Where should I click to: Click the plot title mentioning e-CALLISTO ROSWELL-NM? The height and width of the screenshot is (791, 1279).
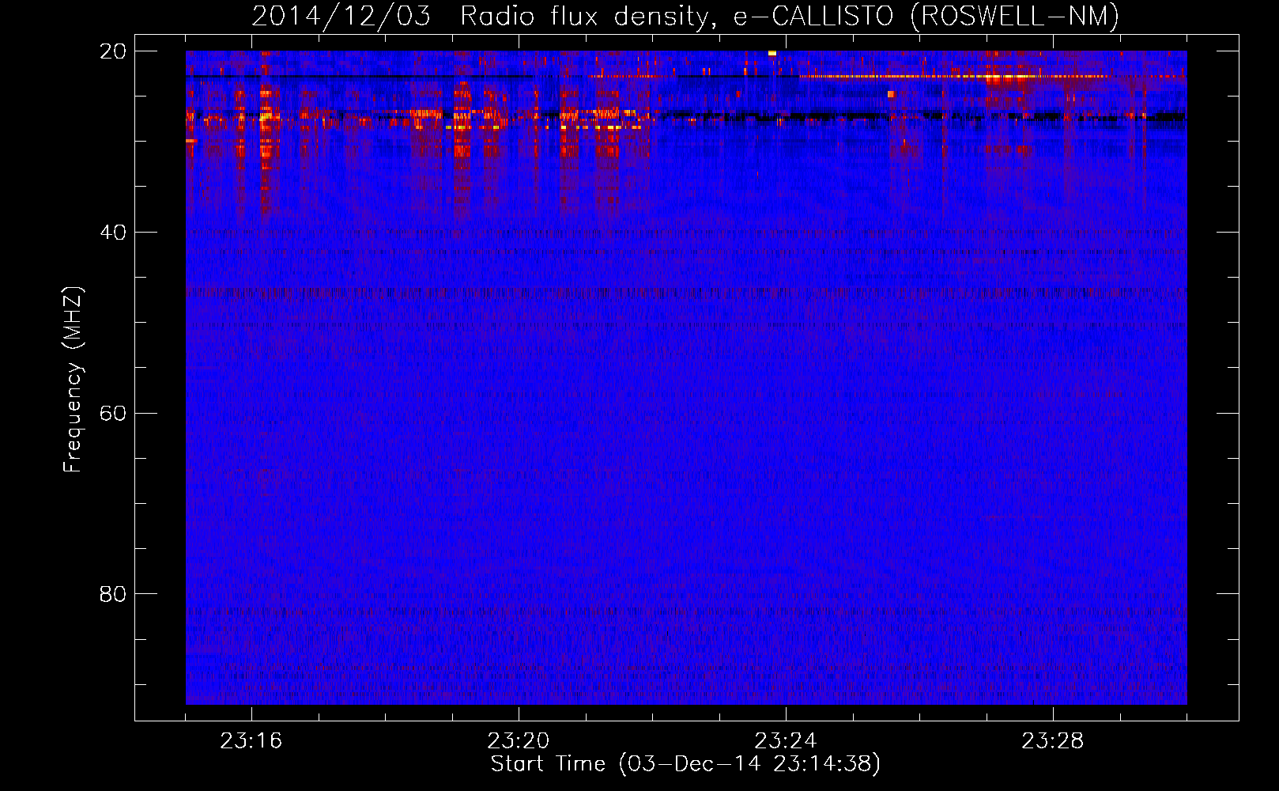685,17
